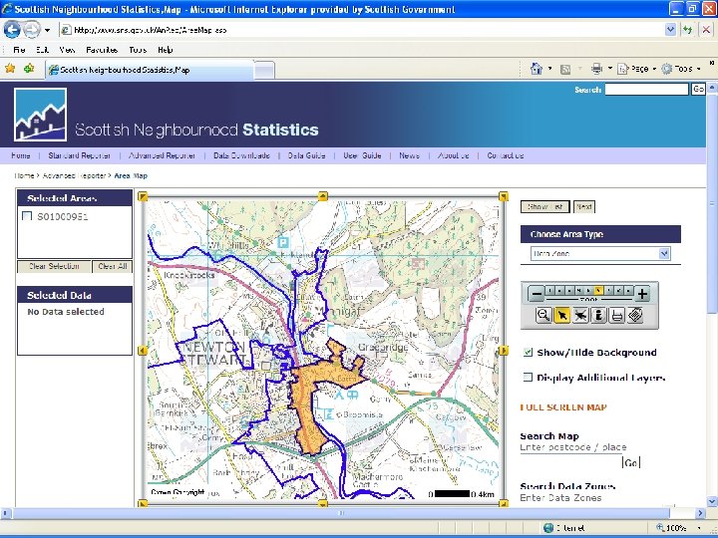Tick the S01000951 selected area checkbox
Image resolution: width=718 pixels, height=538 pixels.
tap(27, 216)
